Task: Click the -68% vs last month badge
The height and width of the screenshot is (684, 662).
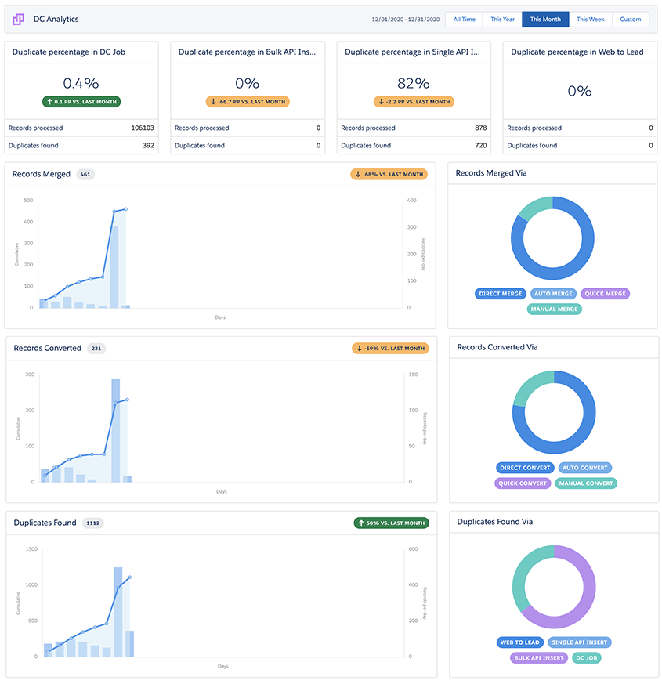Action: pos(389,174)
